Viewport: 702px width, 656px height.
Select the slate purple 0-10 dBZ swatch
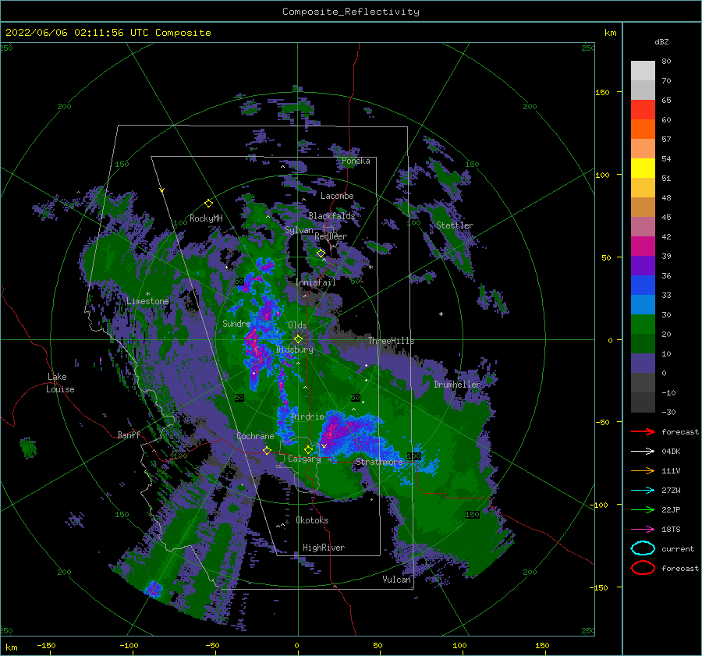(643, 363)
